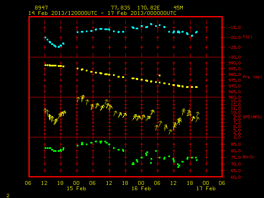The width and height of the screenshot is (264, 198).
Task: Select the 16 Feb date label
Action: point(141,189)
